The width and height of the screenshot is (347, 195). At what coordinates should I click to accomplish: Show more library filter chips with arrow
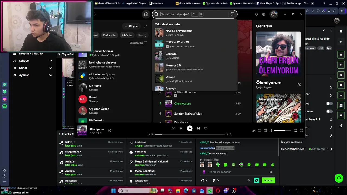coord(146,35)
